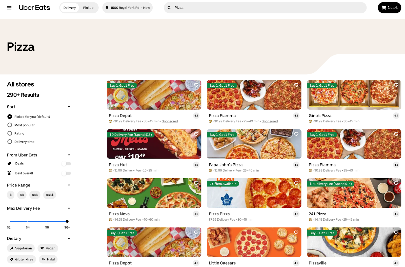
Task: Open the Little Caesars food photo
Action: tap(254, 242)
